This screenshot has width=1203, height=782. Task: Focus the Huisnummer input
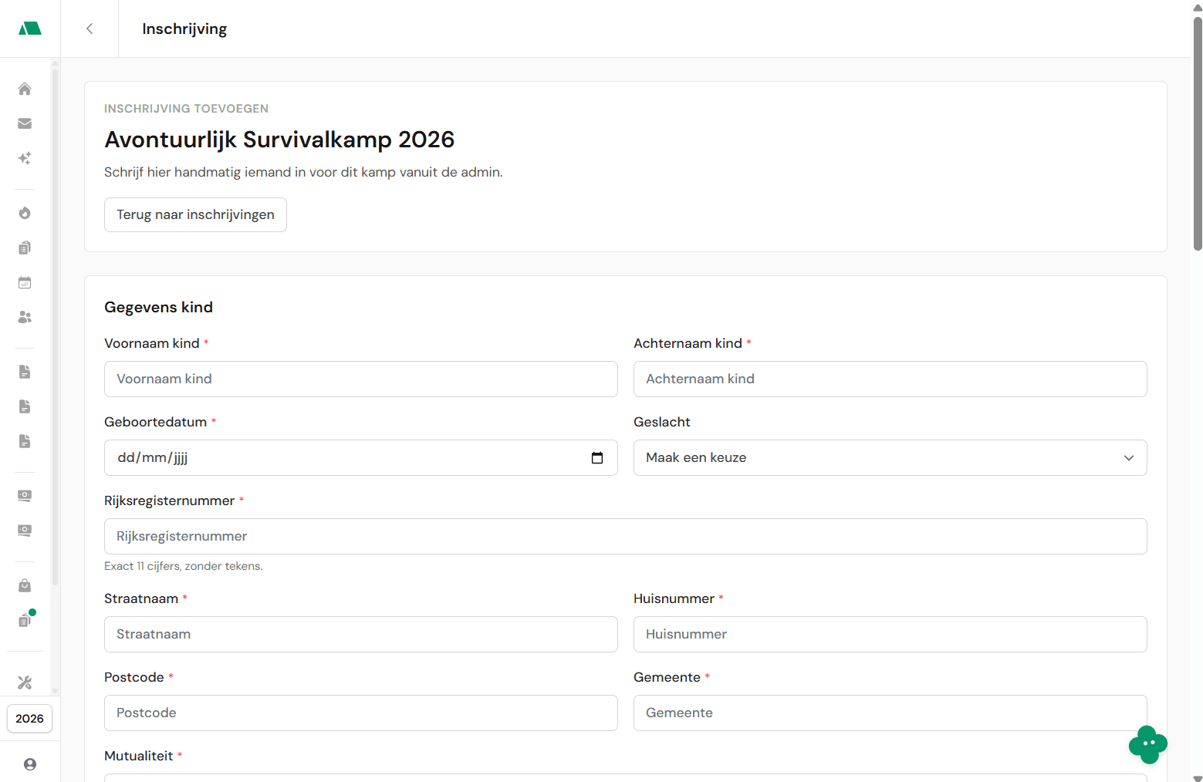(890, 635)
